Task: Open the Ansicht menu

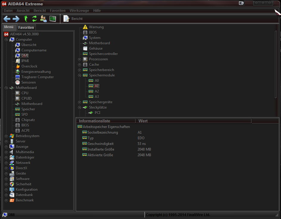Action: pos(23,10)
